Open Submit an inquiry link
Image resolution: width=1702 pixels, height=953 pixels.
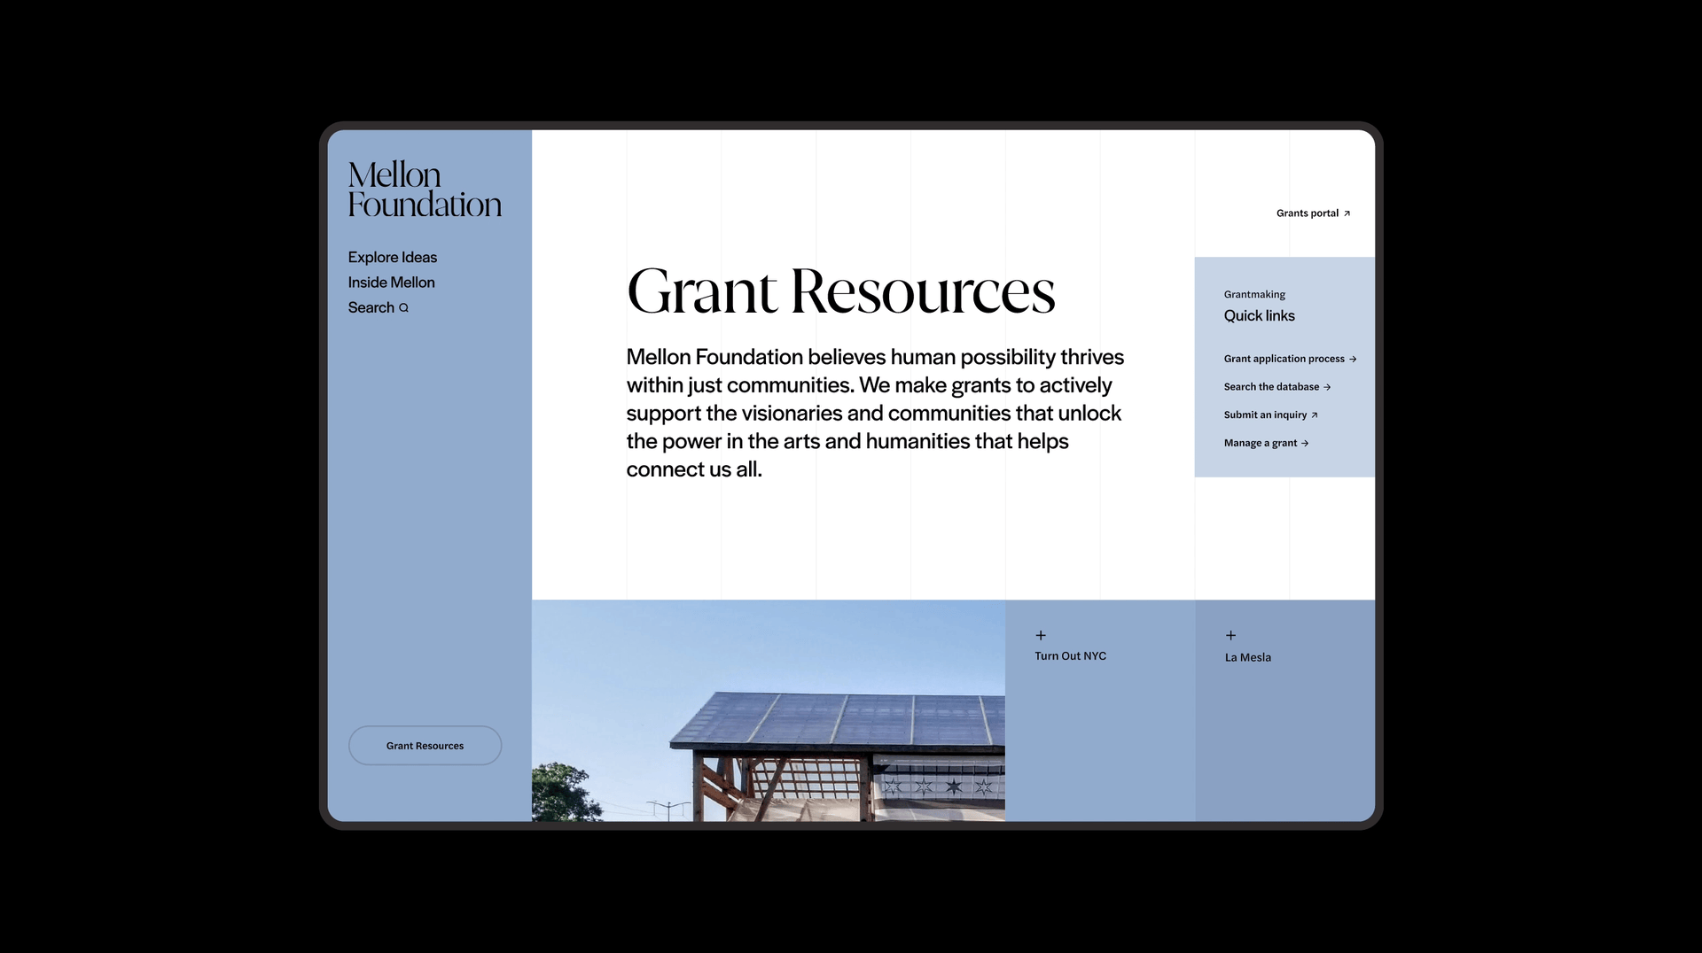[1270, 415]
